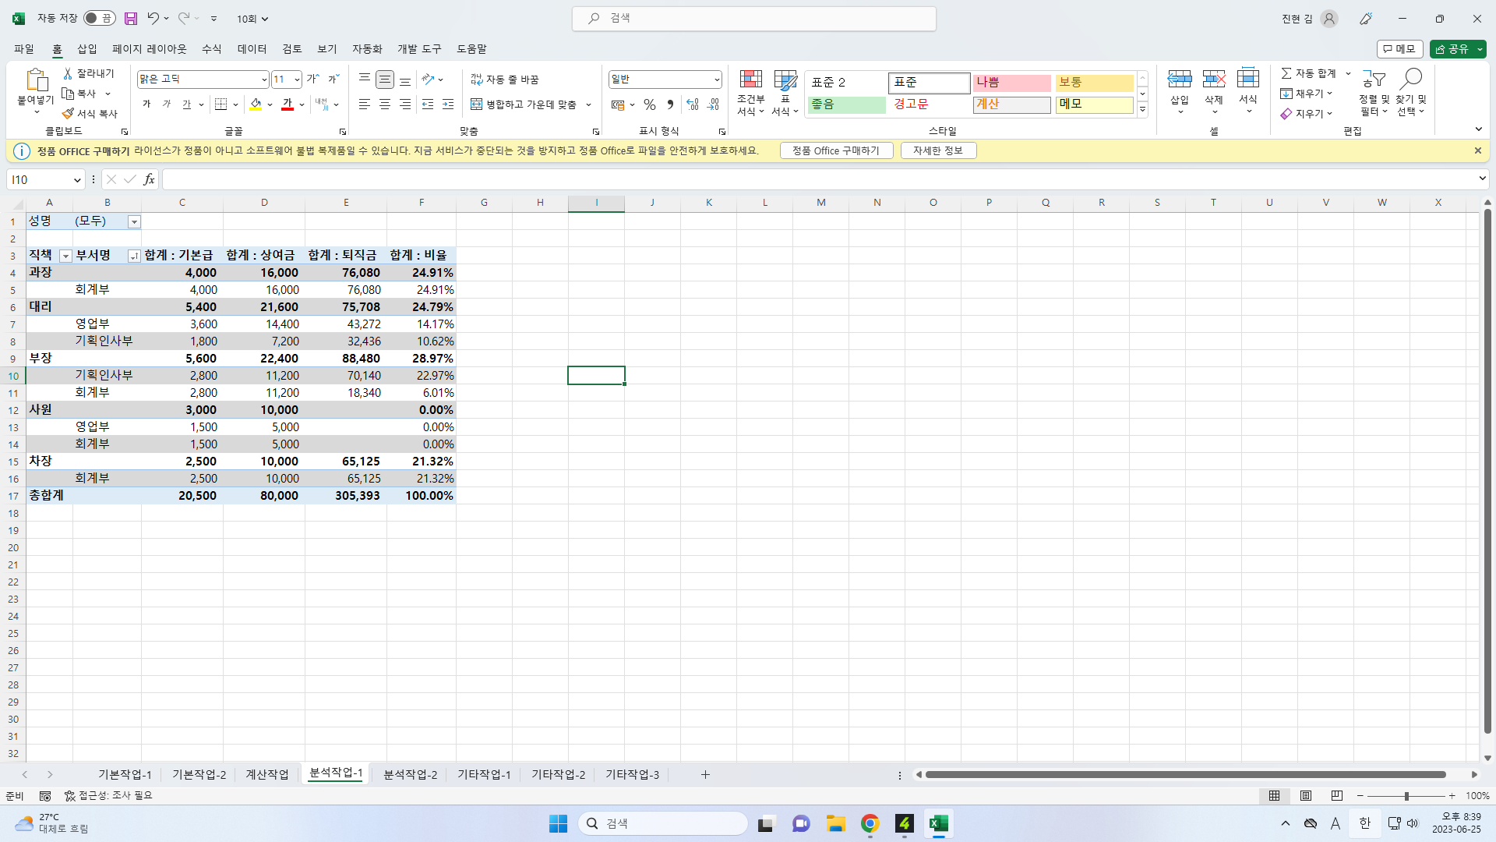Viewport: 1496px width, 842px height.
Task: Switch to the 분석작업-2 sheet tab
Action: click(410, 775)
